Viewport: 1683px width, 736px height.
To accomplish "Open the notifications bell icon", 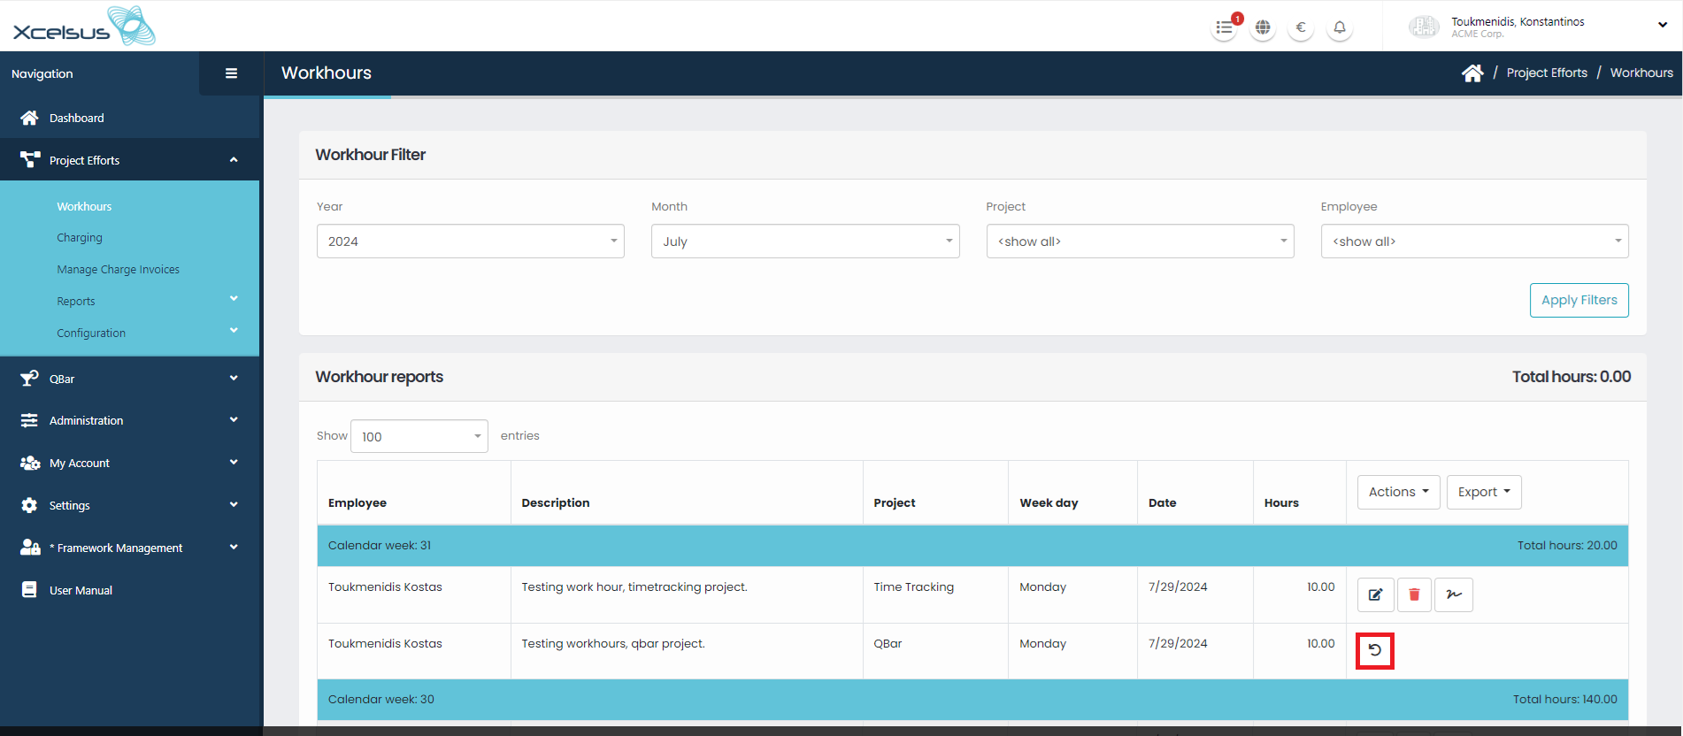I will pyautogui.click(x=1340, y=27).
